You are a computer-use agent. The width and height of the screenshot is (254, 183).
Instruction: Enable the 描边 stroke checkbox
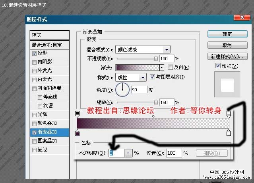(34, 150)
